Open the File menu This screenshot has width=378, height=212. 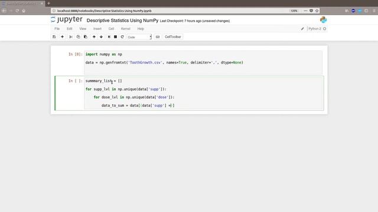click(x=57, y=29)
